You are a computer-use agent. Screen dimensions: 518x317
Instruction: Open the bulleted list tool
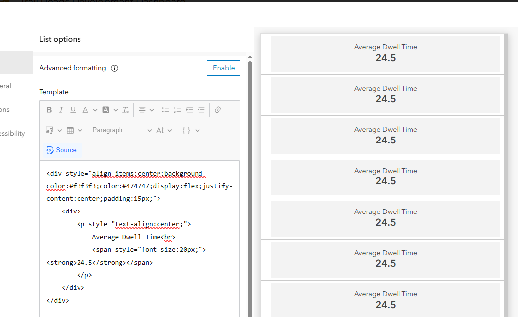tap(165, 109)
